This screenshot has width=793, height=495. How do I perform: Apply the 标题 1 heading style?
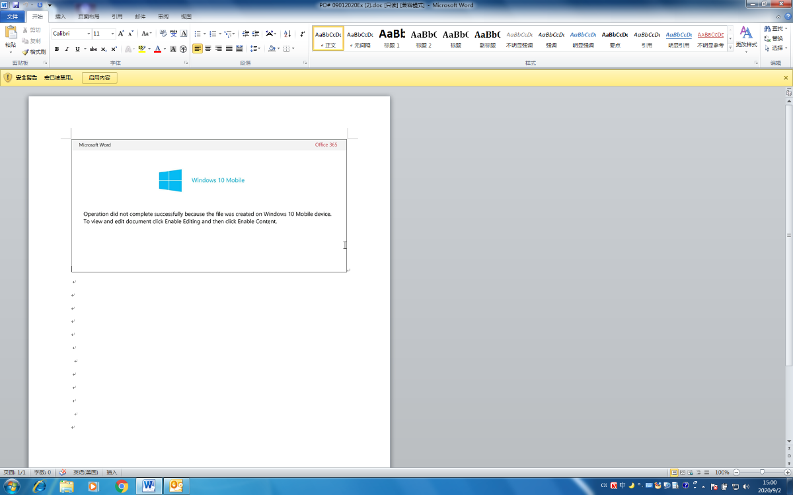click(392, 38)
